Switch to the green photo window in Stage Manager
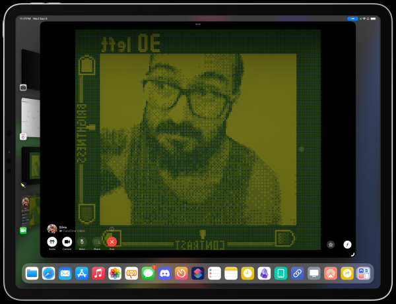 click(x=30, y=166)
